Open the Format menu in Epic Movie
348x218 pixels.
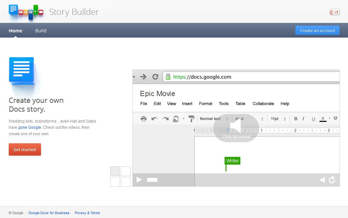click(206, 104)
